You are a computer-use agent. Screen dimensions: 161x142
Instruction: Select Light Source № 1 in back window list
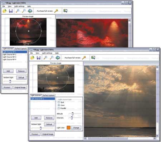coord(15,52)
